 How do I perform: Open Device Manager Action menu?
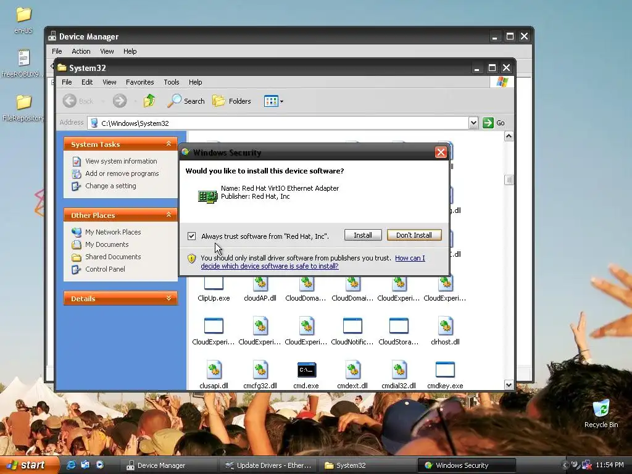(81, 51)
